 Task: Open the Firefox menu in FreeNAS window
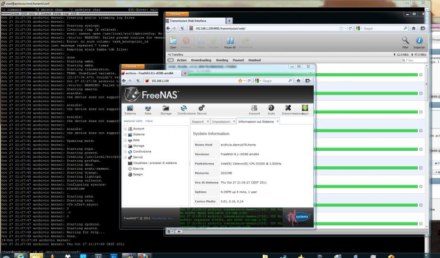[133, 67]
